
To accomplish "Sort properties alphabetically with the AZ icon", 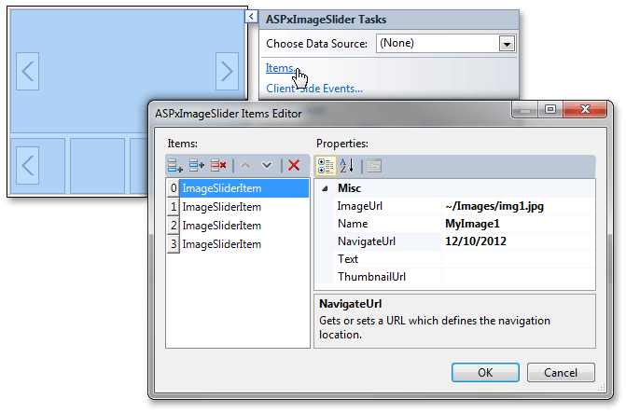I will (x=346, y=166).
